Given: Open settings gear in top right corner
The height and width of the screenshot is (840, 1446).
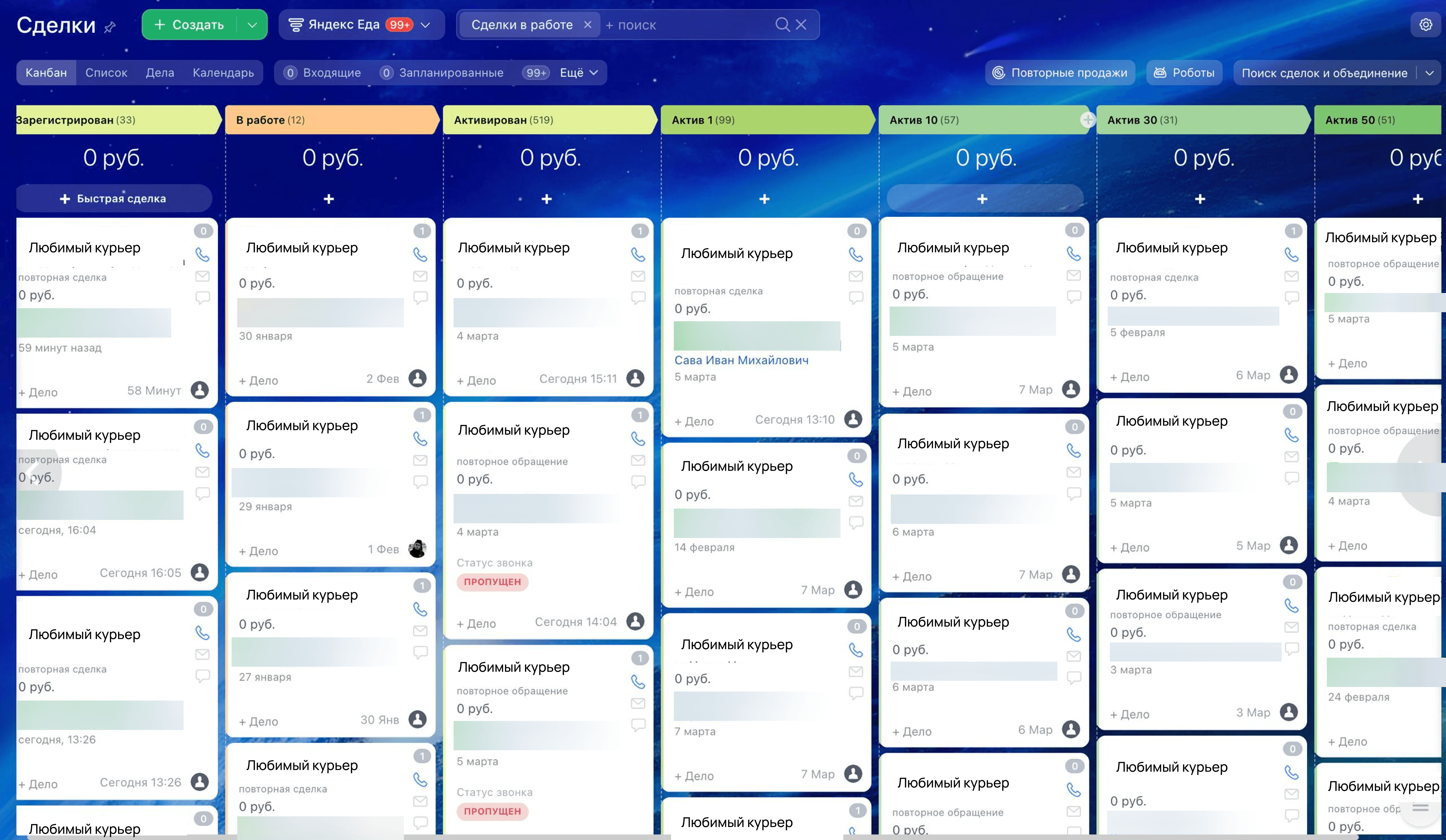Looking at the screenshot, I should (x=1425, y=25).
